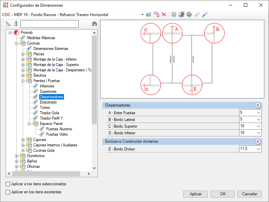Open the B - Bordo Lateral value dropdown
The width and height of the screenshot is (269, 202).
(x=259, y=120)
